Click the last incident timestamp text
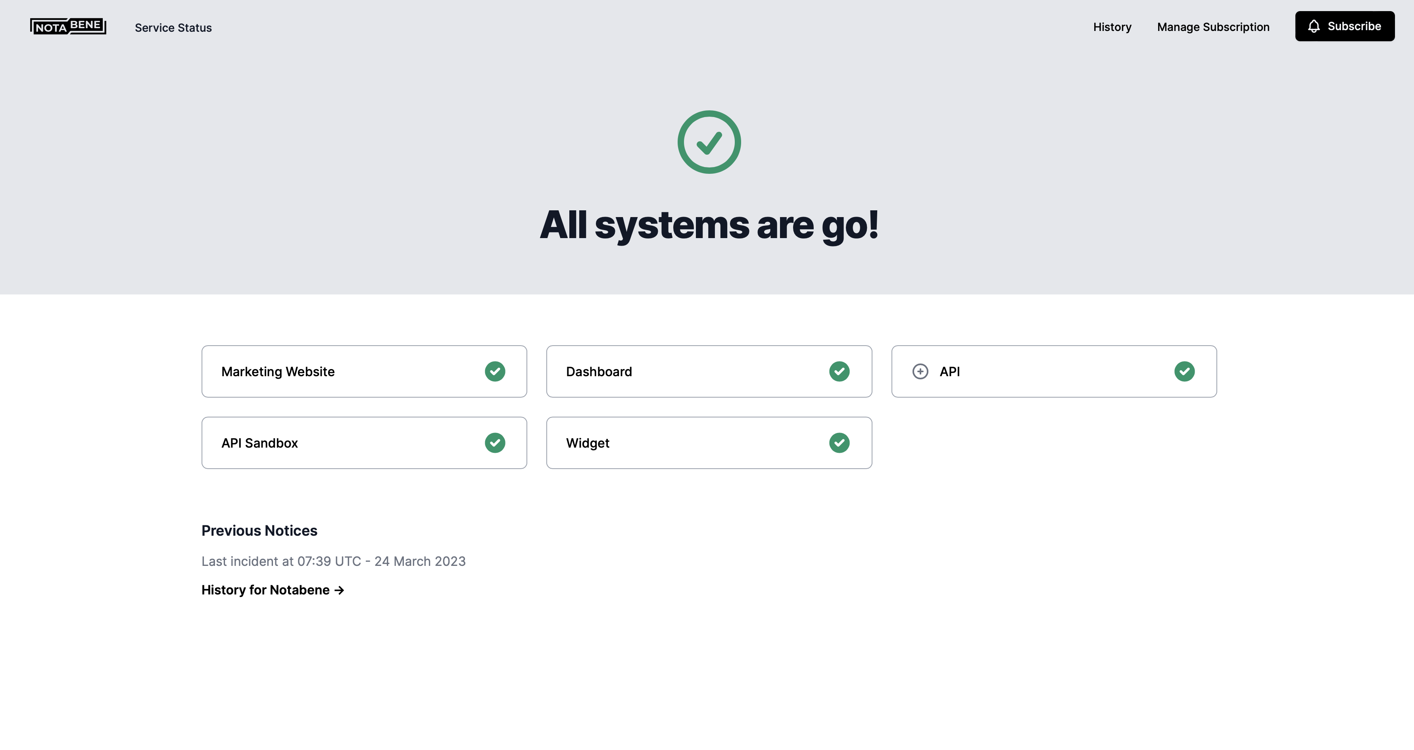 (333, 561)
